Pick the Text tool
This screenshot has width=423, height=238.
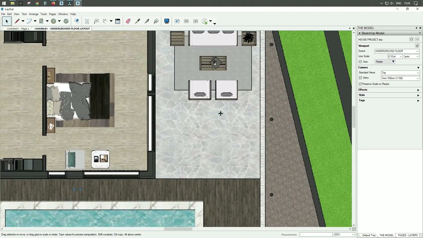click(x=87, y=21)
